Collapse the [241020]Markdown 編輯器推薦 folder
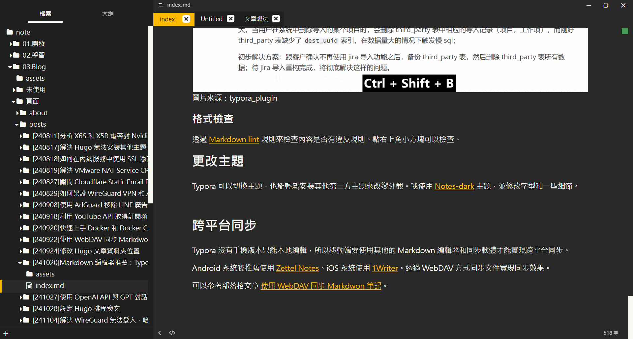The image size is (633, 339). (20, 263)
